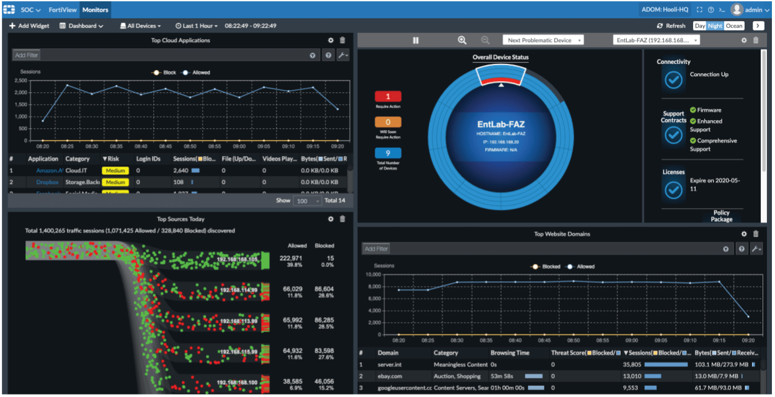Select the zoom-in magnifier in the device widget
This screenshot has width=775, height=397.
point(461,40)
